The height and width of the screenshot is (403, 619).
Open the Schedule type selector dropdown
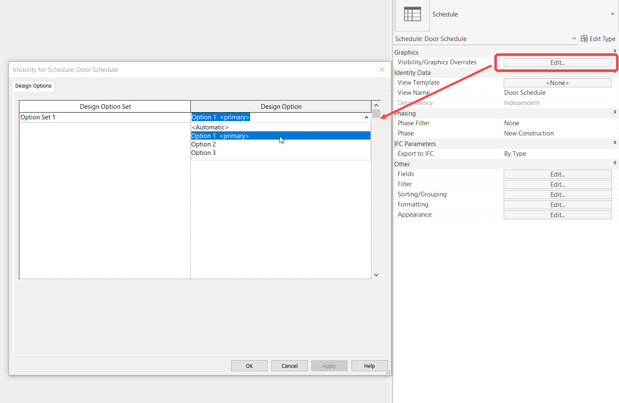pos(612,14)
